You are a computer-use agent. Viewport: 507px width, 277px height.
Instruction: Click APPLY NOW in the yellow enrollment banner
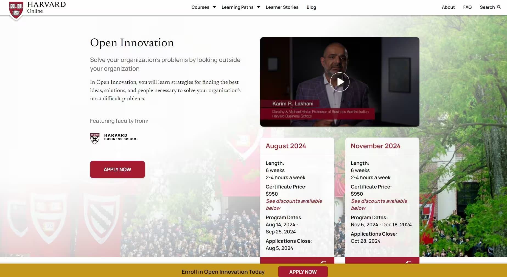[x=303, y=272]
